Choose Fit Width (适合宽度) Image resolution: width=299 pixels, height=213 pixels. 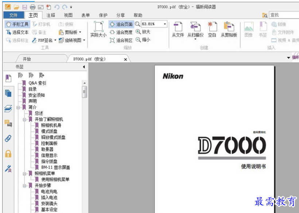pos(121,32)
